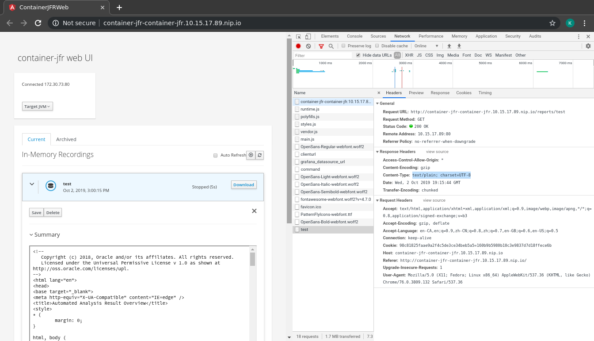Collapse the Response Headers section
The height and width of the screenshot is (341, 594).
pyautogui.click(x=377, y=152)
